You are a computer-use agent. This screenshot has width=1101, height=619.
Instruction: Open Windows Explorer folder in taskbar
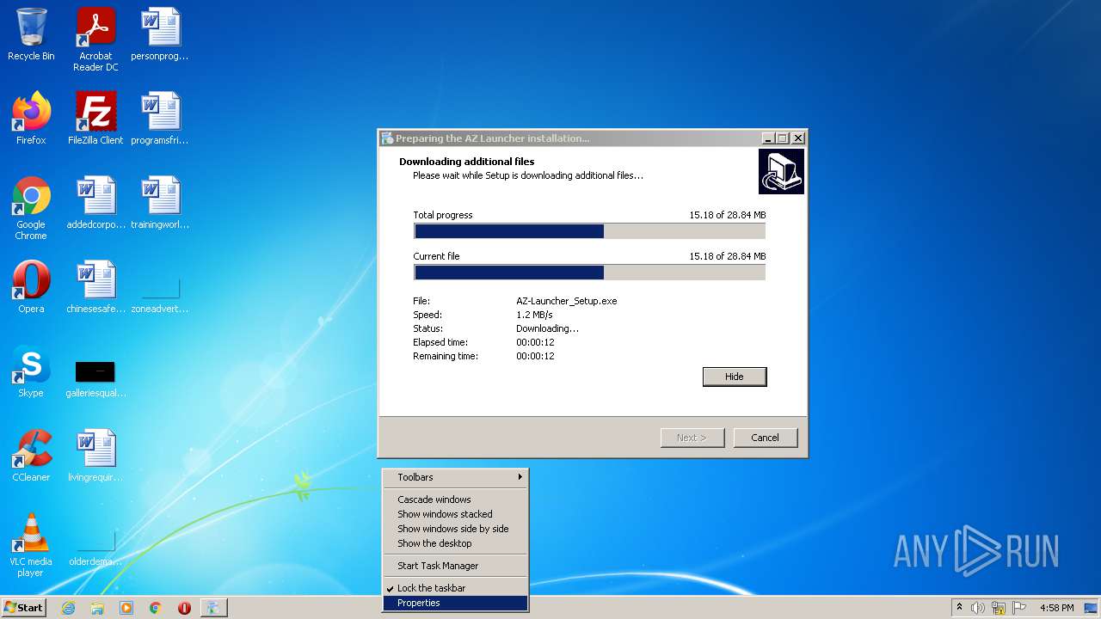coord(97,608)
